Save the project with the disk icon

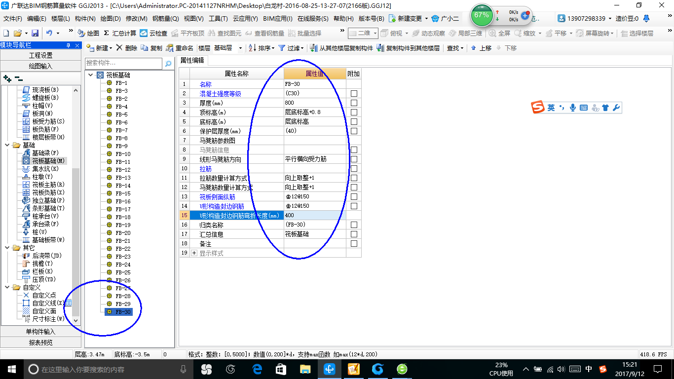(35, 33)
